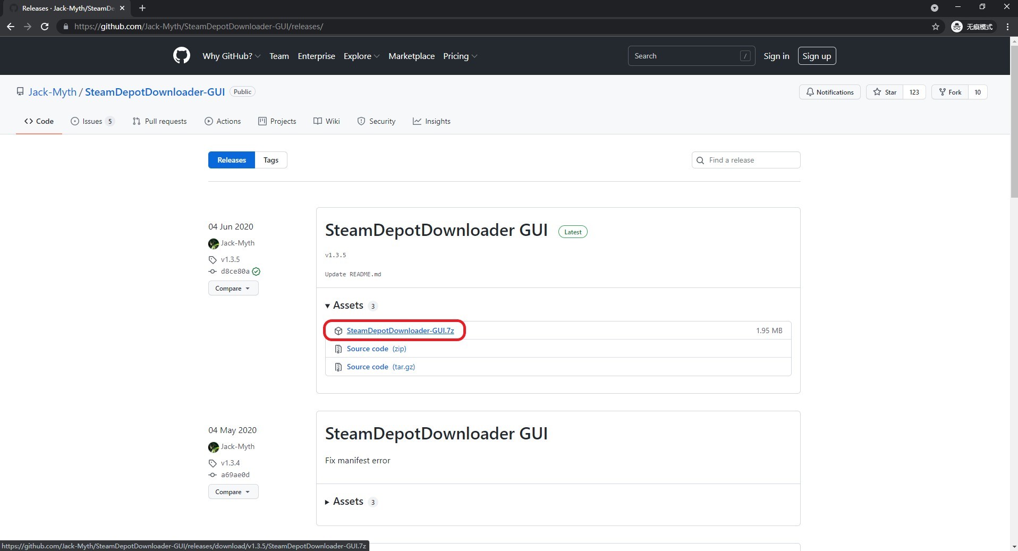
Task: Click the slash shortcut icon in Search
Action: click(745, 56)
